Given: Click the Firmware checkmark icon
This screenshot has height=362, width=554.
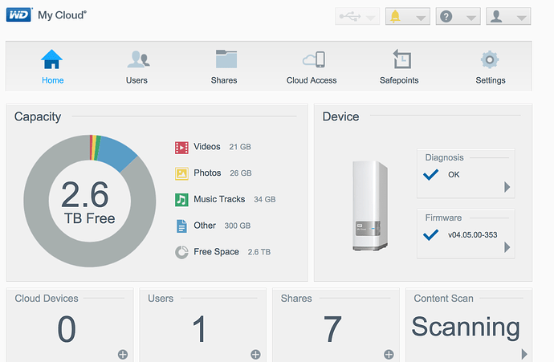Looking at the screenshot, I should point(430,235).
